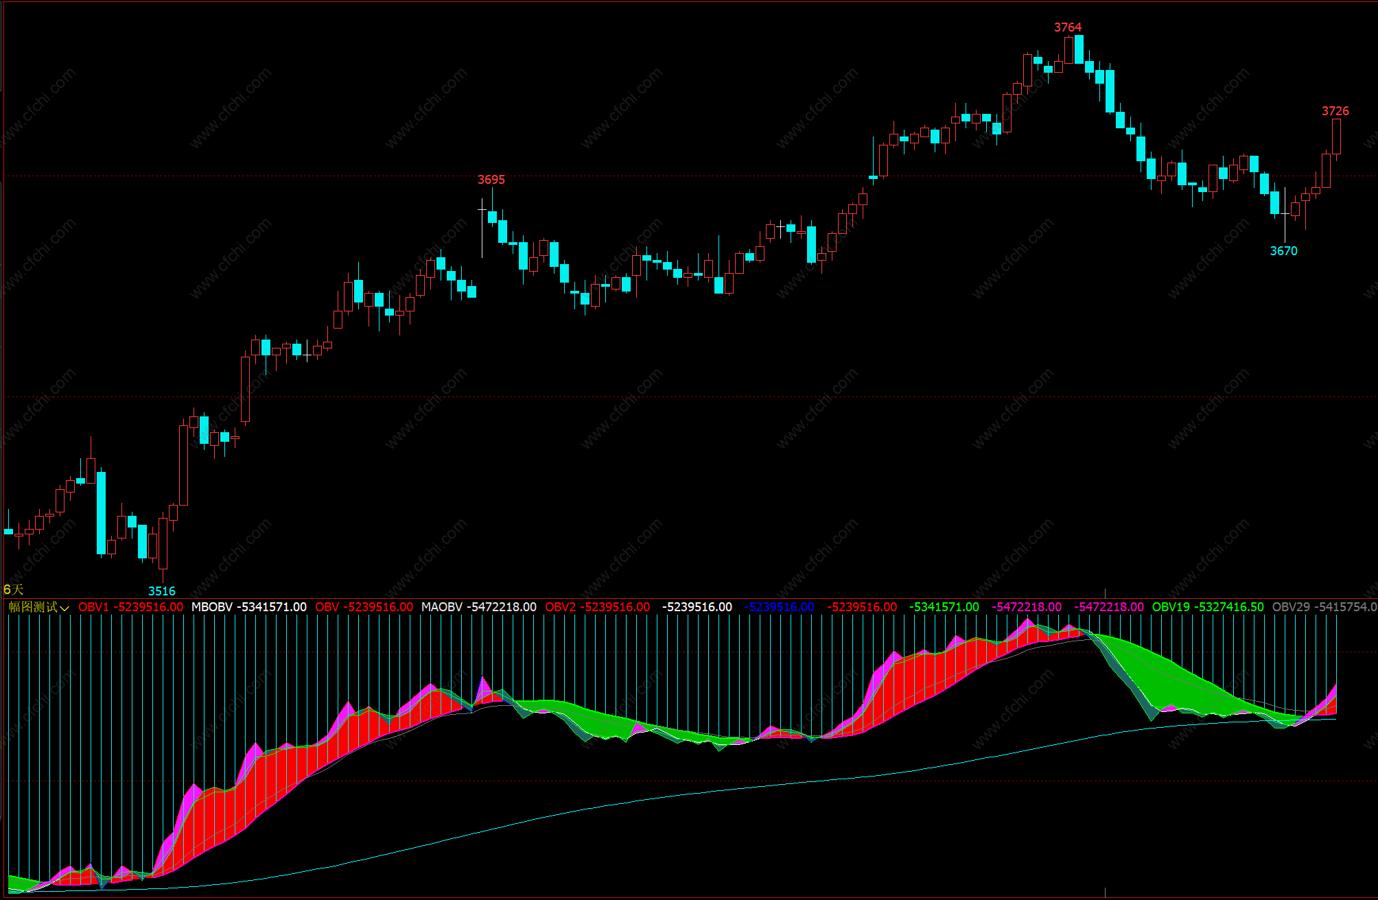Click the green -5341571.00 value label

tap(944, 607)
